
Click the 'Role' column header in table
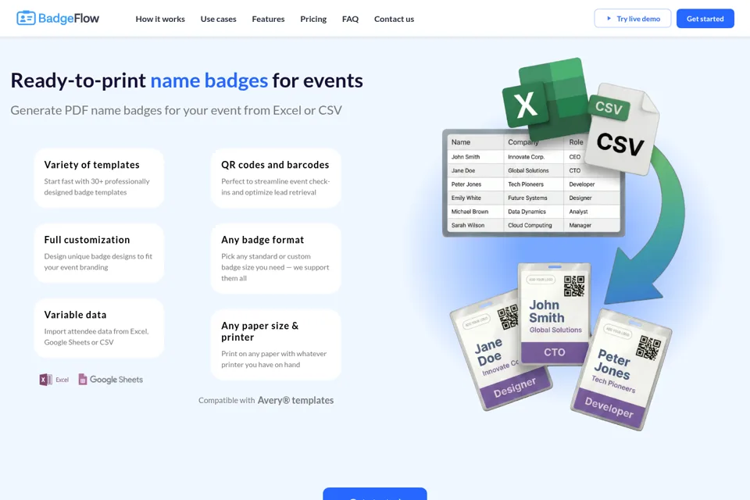(x=576, y=142)
